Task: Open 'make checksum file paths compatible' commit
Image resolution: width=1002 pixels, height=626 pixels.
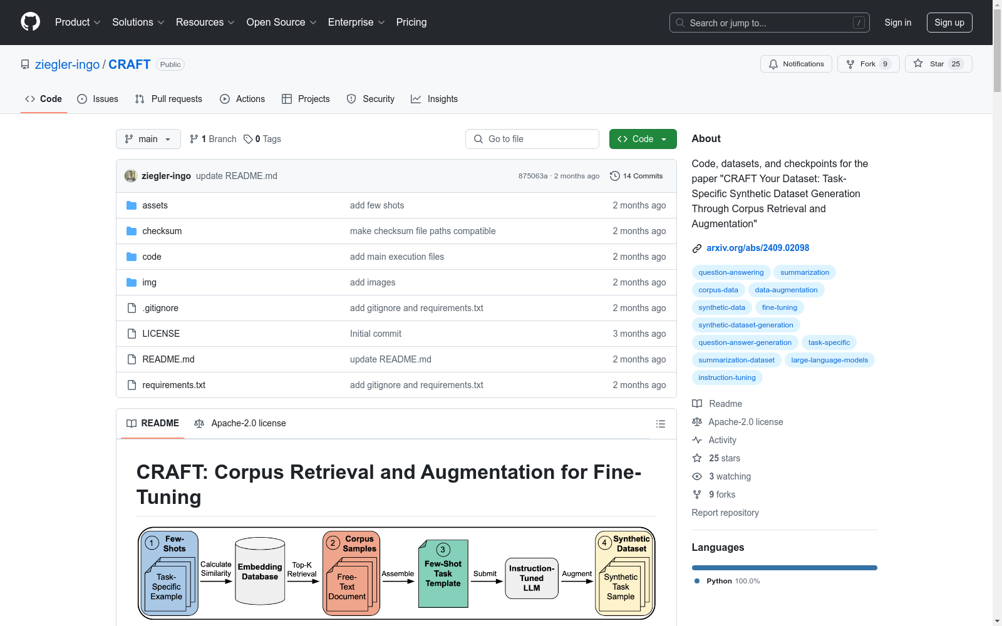Action: click(423, 231)
